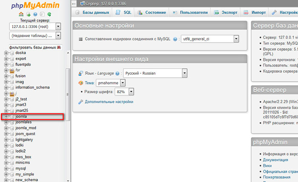This screenshot has width=298, height=182.
Task: Open the Импорт tab
Action: pos(255,12)
